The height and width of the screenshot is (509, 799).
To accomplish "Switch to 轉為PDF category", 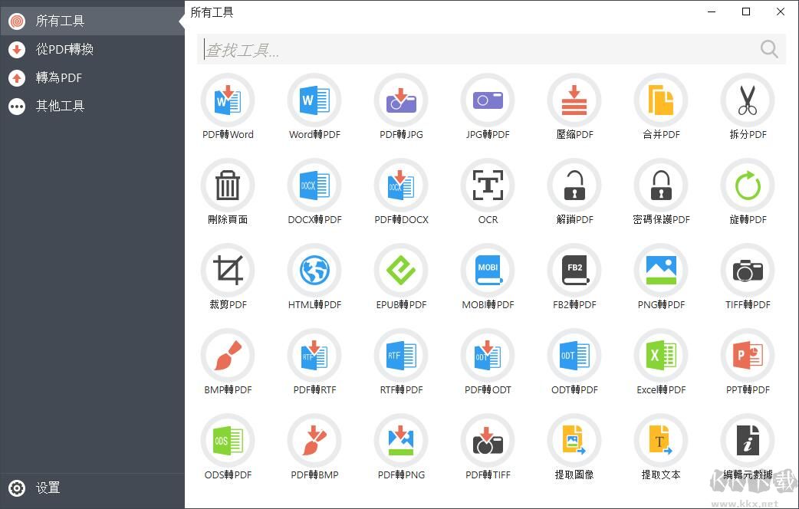I will tap(92, 78).
